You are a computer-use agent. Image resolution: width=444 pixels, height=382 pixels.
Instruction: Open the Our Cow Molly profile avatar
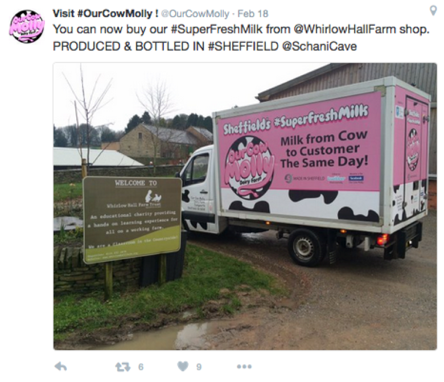(27, 26)
